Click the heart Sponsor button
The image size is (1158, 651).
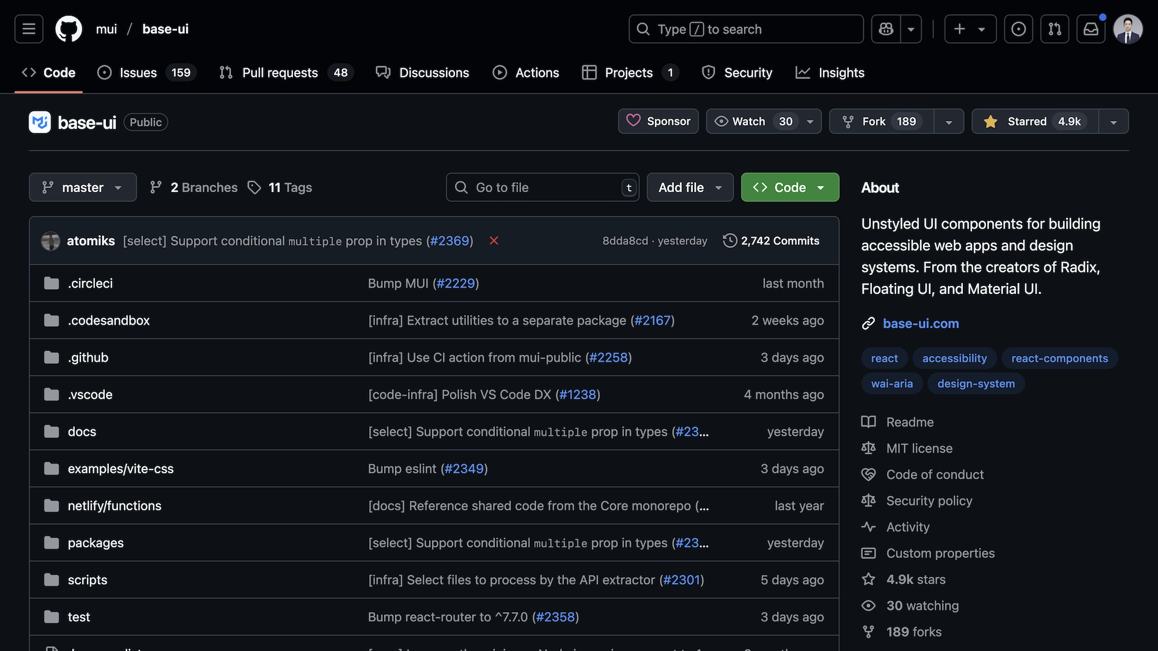[658, 122]
